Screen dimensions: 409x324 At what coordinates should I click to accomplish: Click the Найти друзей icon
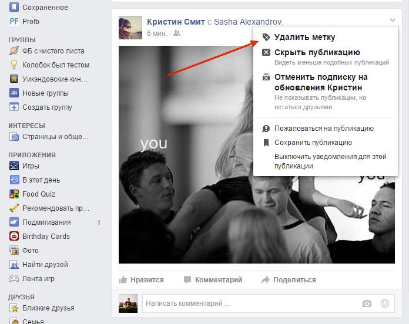pos(14,265)
